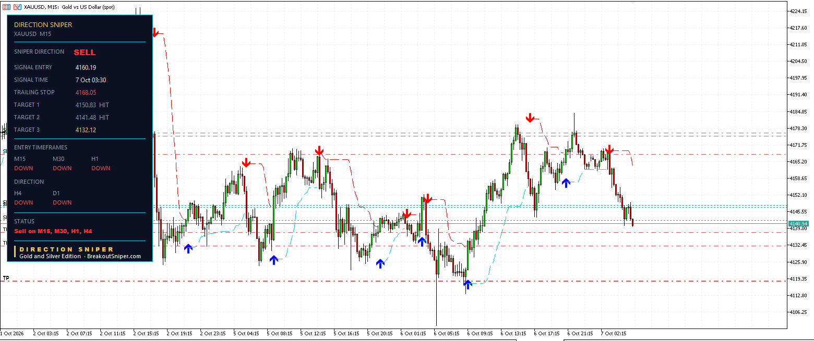Select the DOWN status under H1
Screen dimensions: 814x341
(x=101, y=168)
